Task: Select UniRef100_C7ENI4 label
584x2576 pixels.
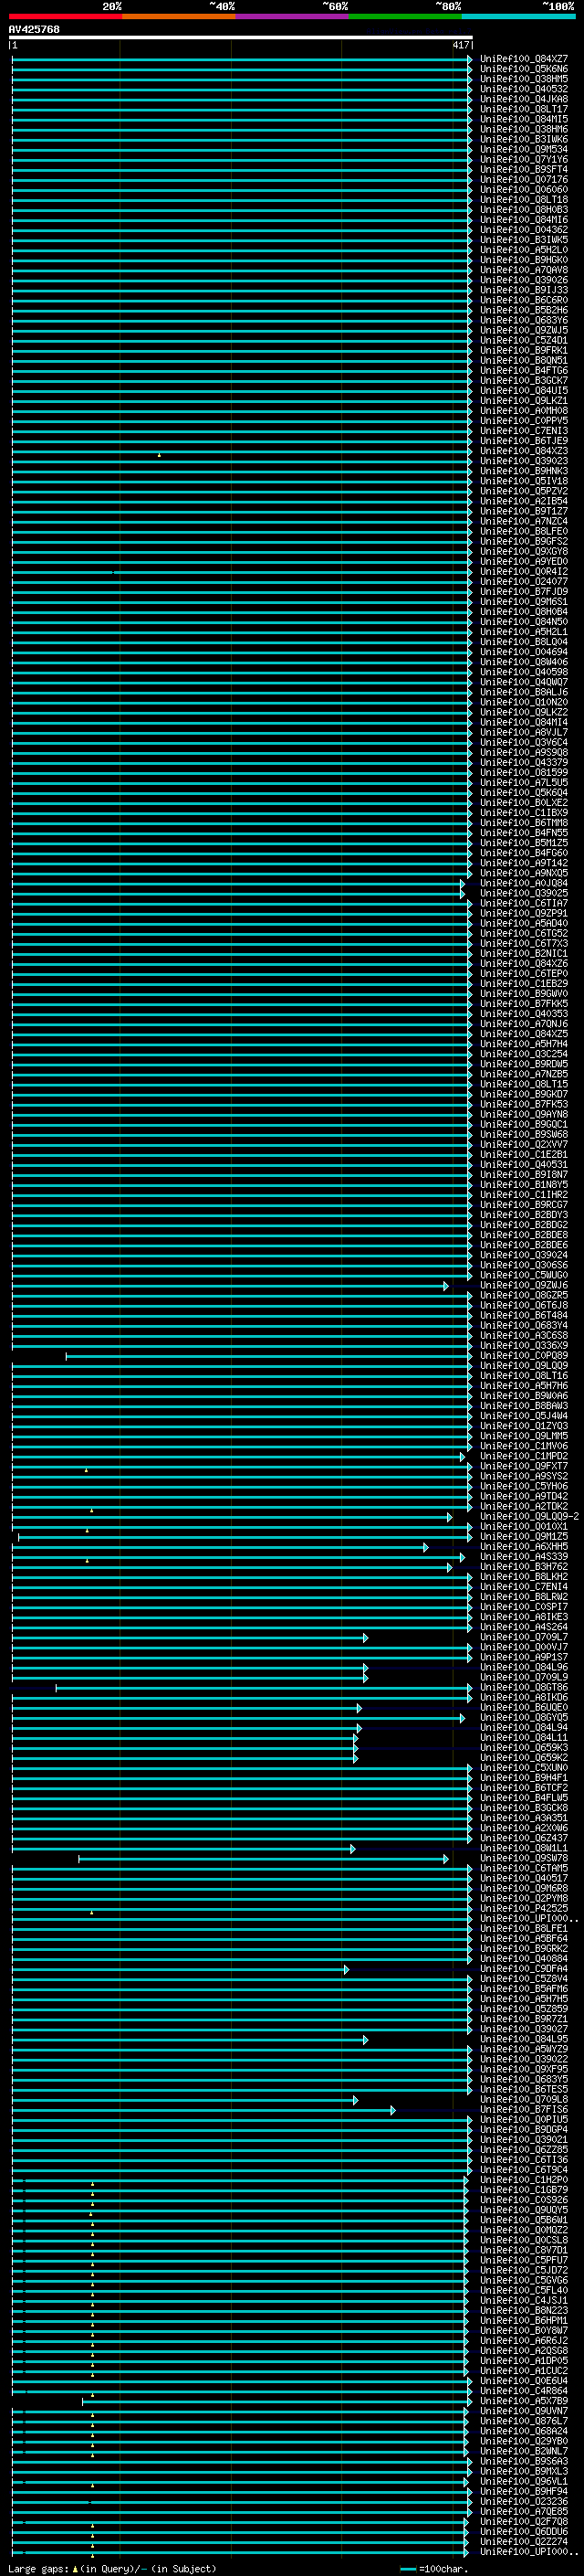Action: click(524, 1587)
